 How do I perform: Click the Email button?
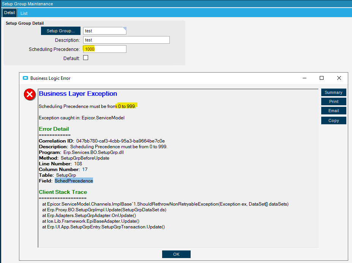point(334,111)
